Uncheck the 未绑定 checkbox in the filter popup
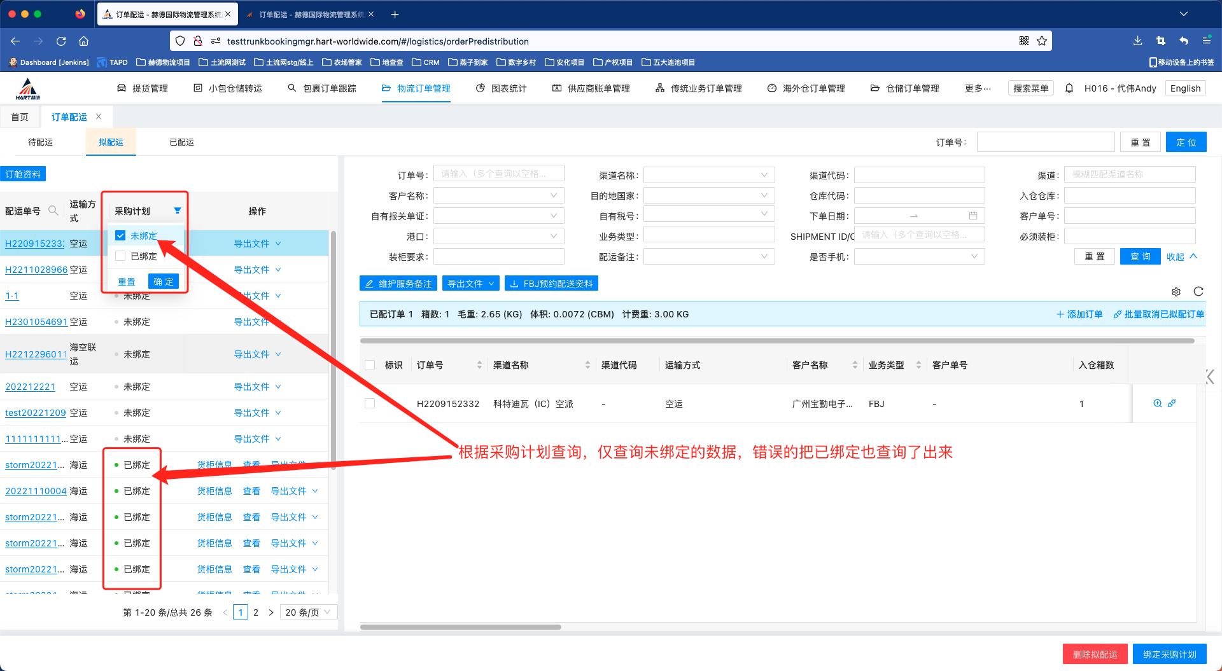The height and width of the screenshot is (671, 1222). (120, 235)
